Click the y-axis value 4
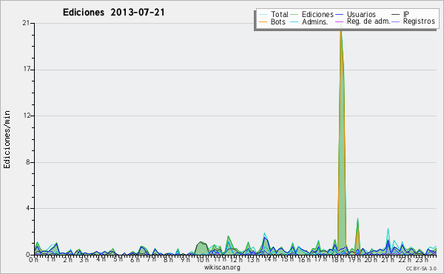Image resolution: width=444 pixels, height=274 pixels. pos(28,208)
